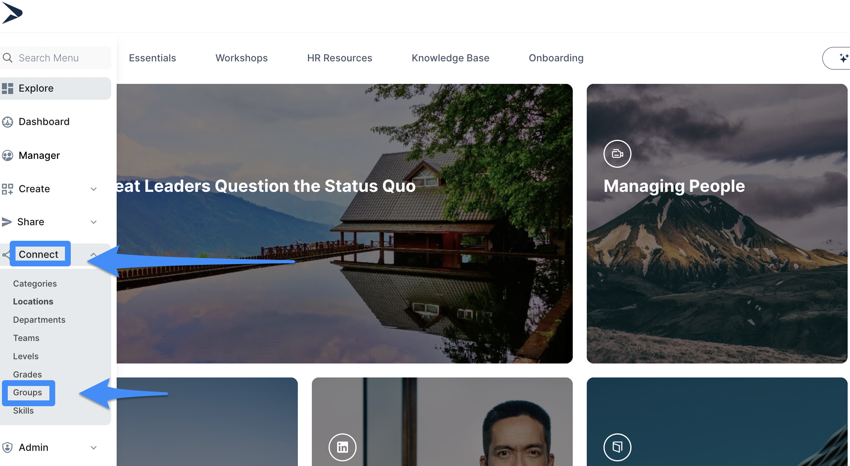Click the Manager people icon
The width and height of the screenshot is (850, 466).
click(7, 156)
